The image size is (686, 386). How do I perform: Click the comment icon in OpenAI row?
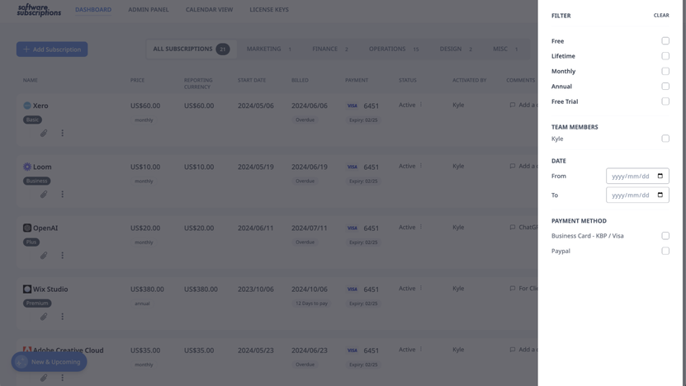[513, 228]
